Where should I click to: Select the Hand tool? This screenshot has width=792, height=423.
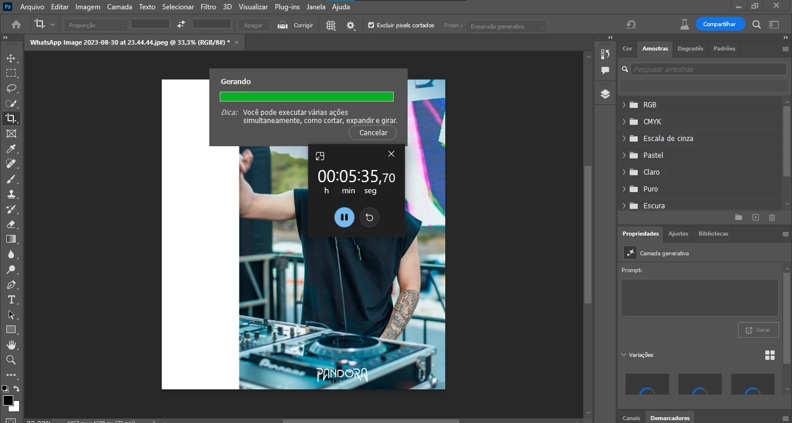coord(10,345)
